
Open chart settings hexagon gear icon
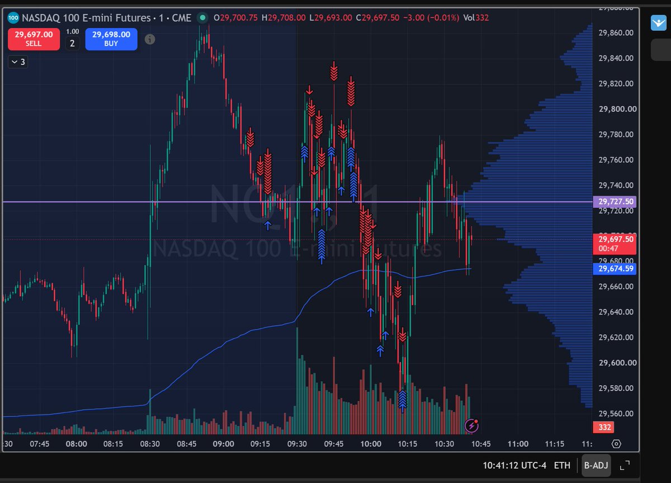(616, 444)
